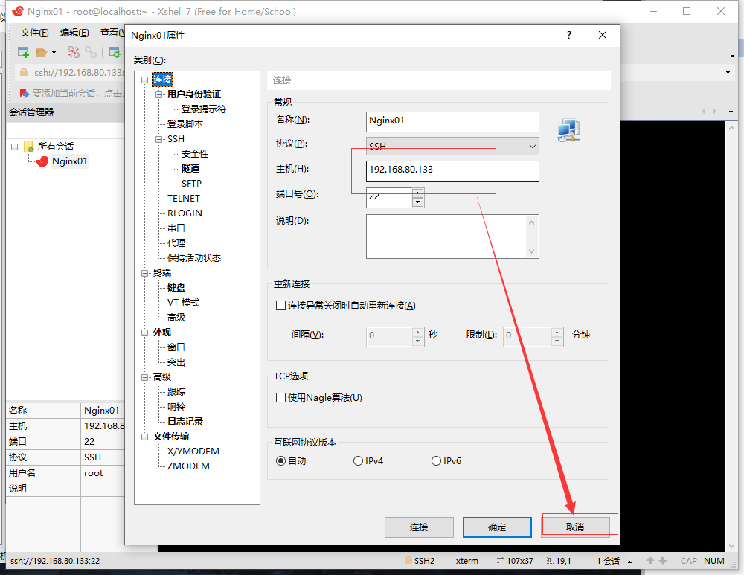Screen dimensions: 744x575
Task: Click the new session toolbar icon
Action: coord(23,52)
